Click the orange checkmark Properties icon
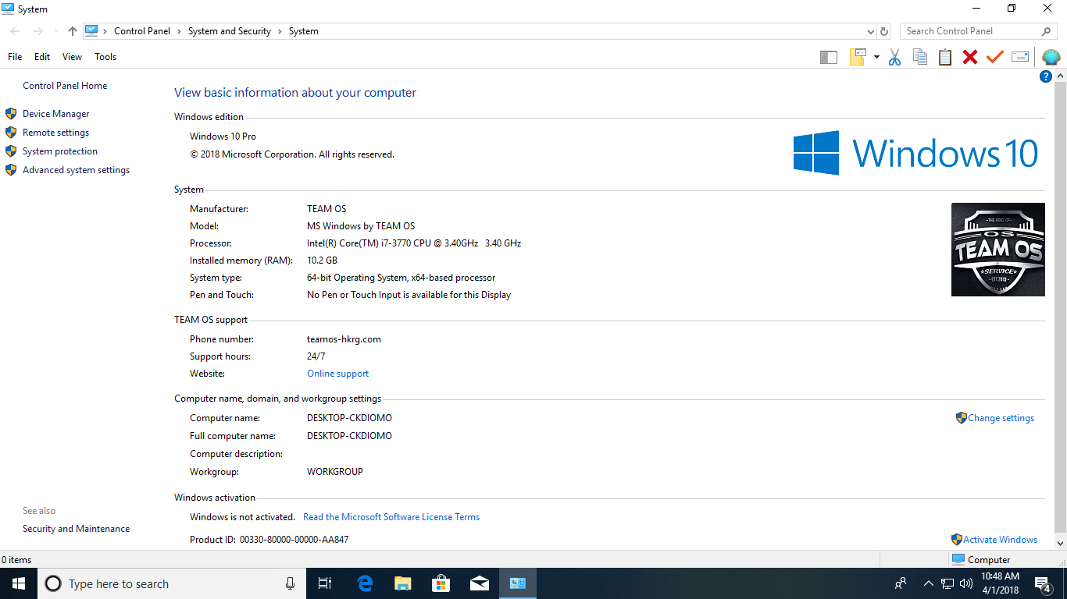Image resolution: width=1067 pixels, height=599 pixels. [x=994, y=57]
